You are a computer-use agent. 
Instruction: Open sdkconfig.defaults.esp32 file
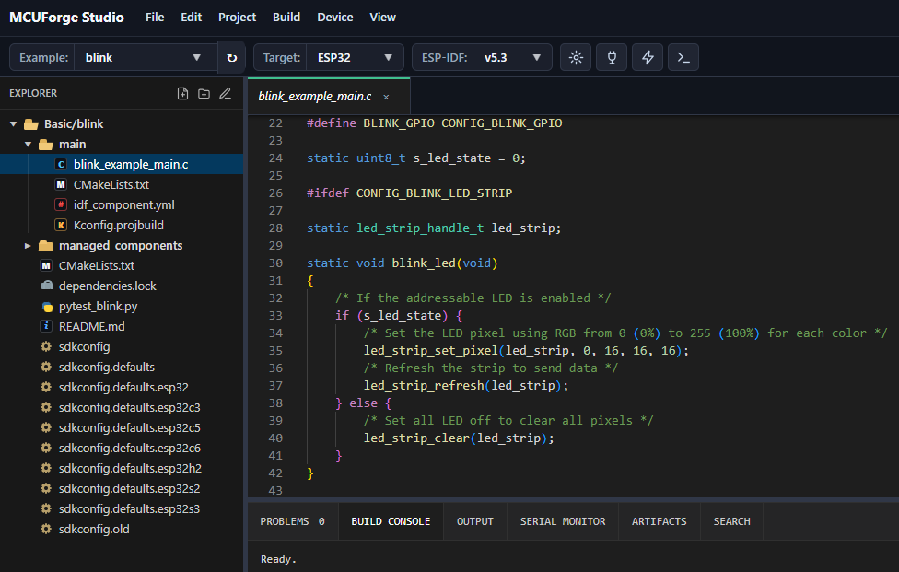point(122,388)
